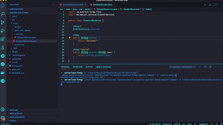Switch to TERMINAL panel tab

[65, 67]
